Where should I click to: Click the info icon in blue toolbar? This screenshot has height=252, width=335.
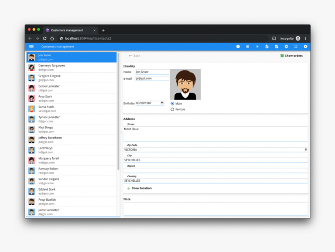(x=238, y=47)
